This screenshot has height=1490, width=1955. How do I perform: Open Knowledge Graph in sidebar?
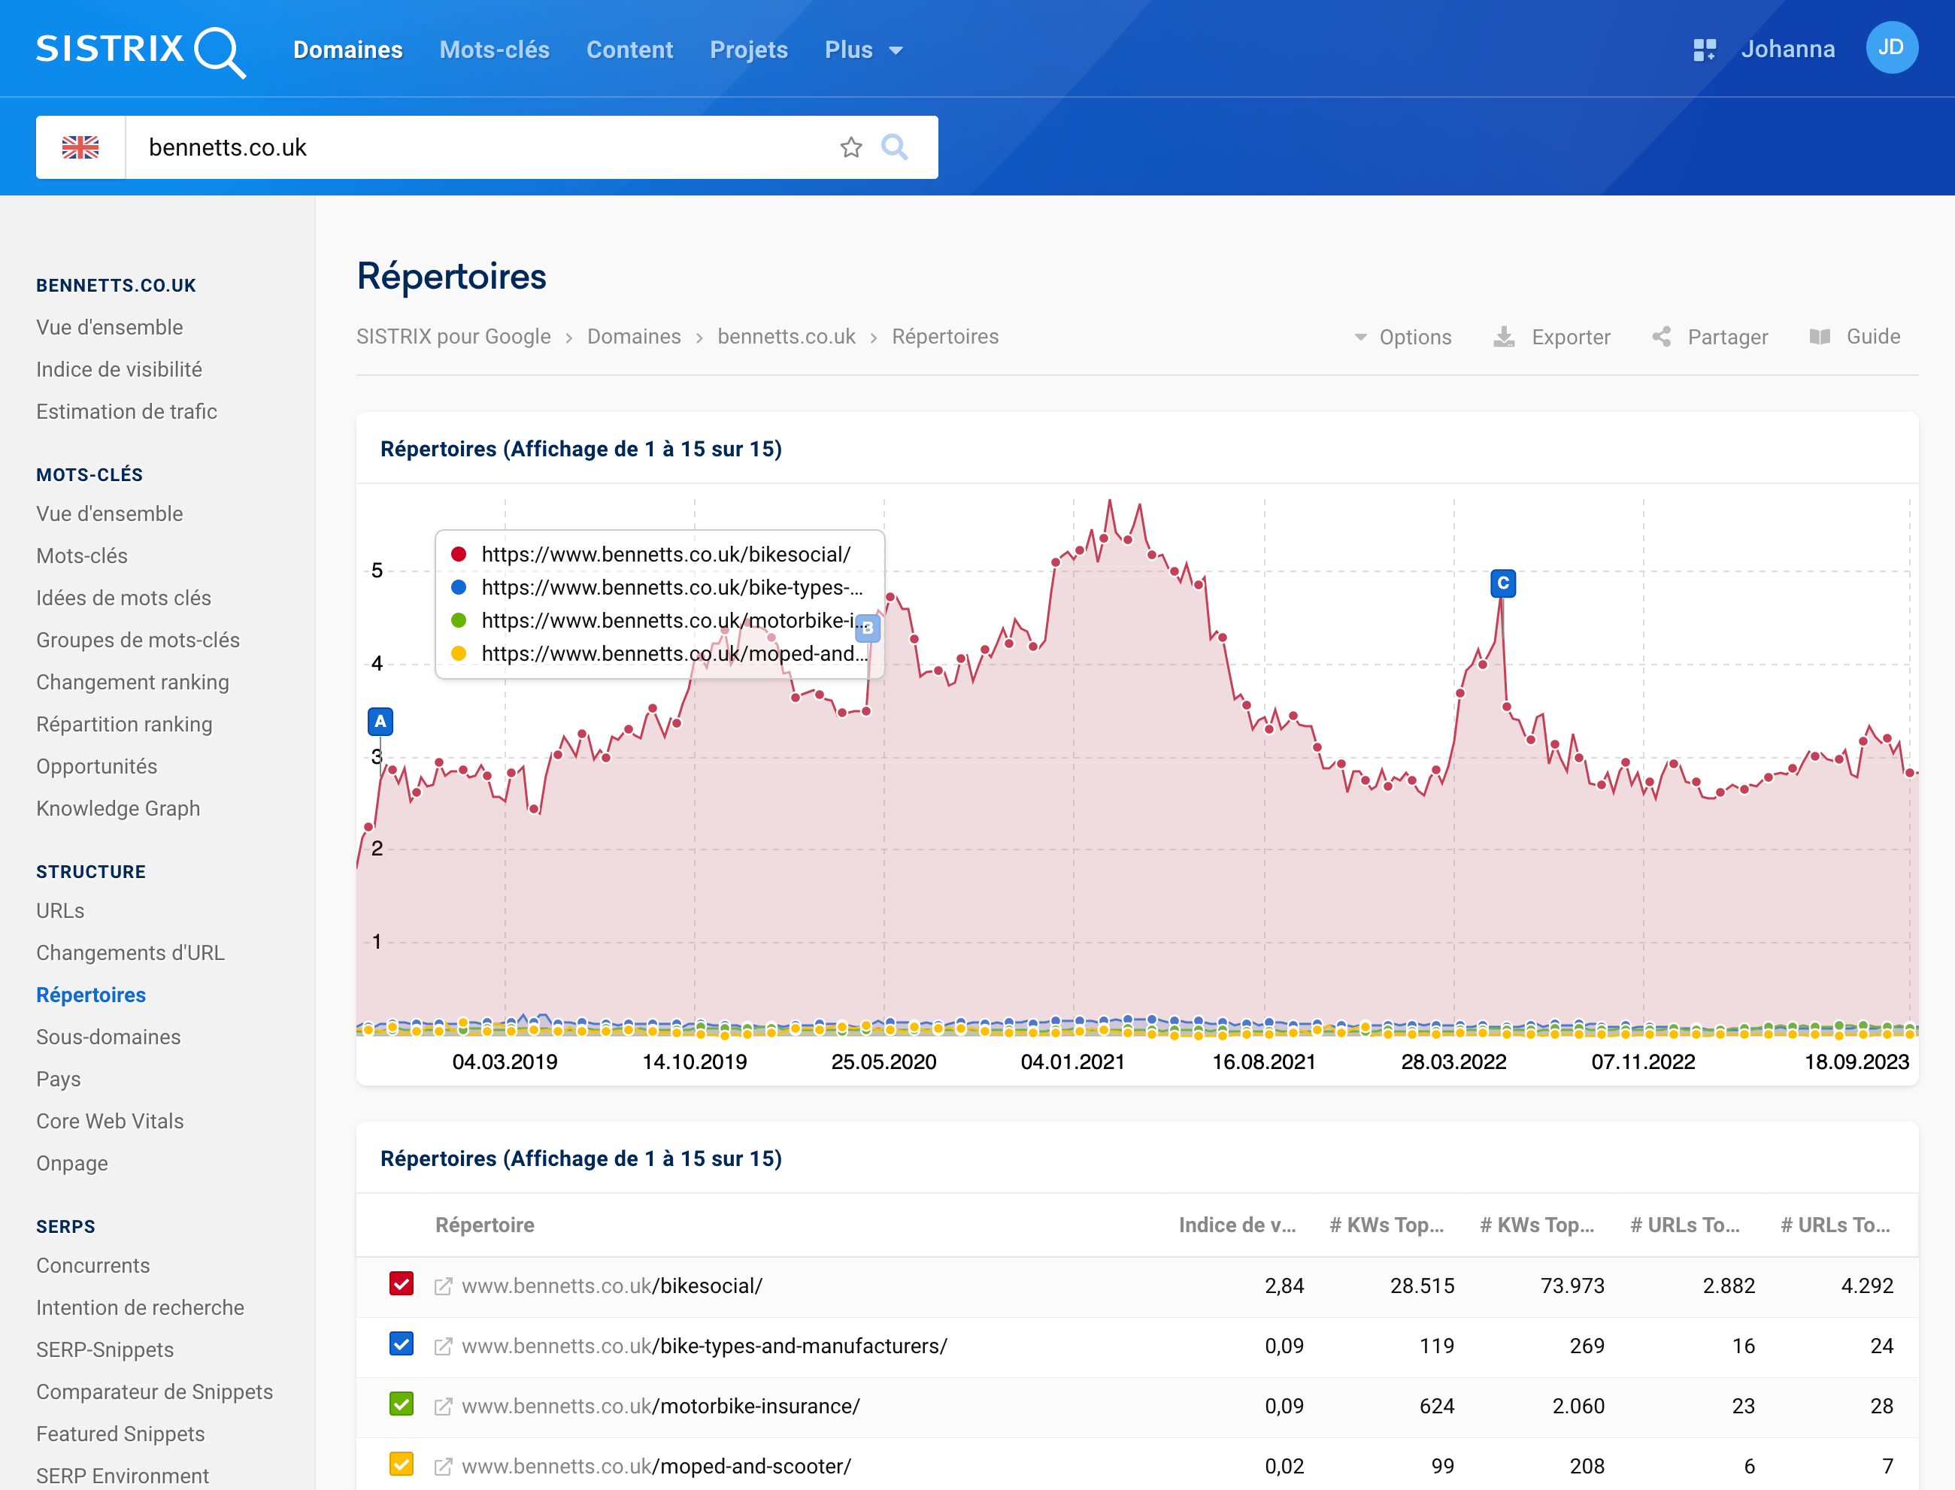point(118,808)
